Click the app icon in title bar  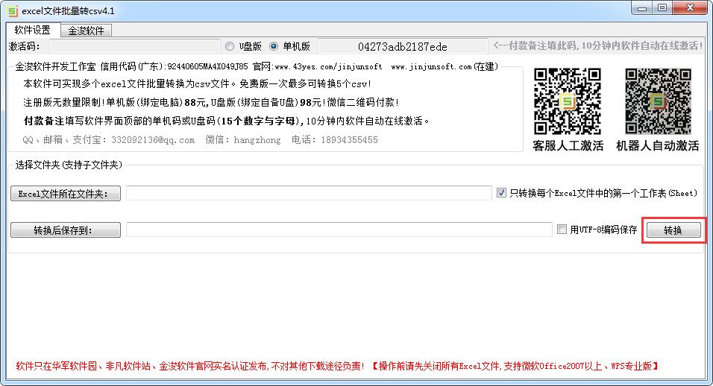pyautogui.click(x=13, y=10)
